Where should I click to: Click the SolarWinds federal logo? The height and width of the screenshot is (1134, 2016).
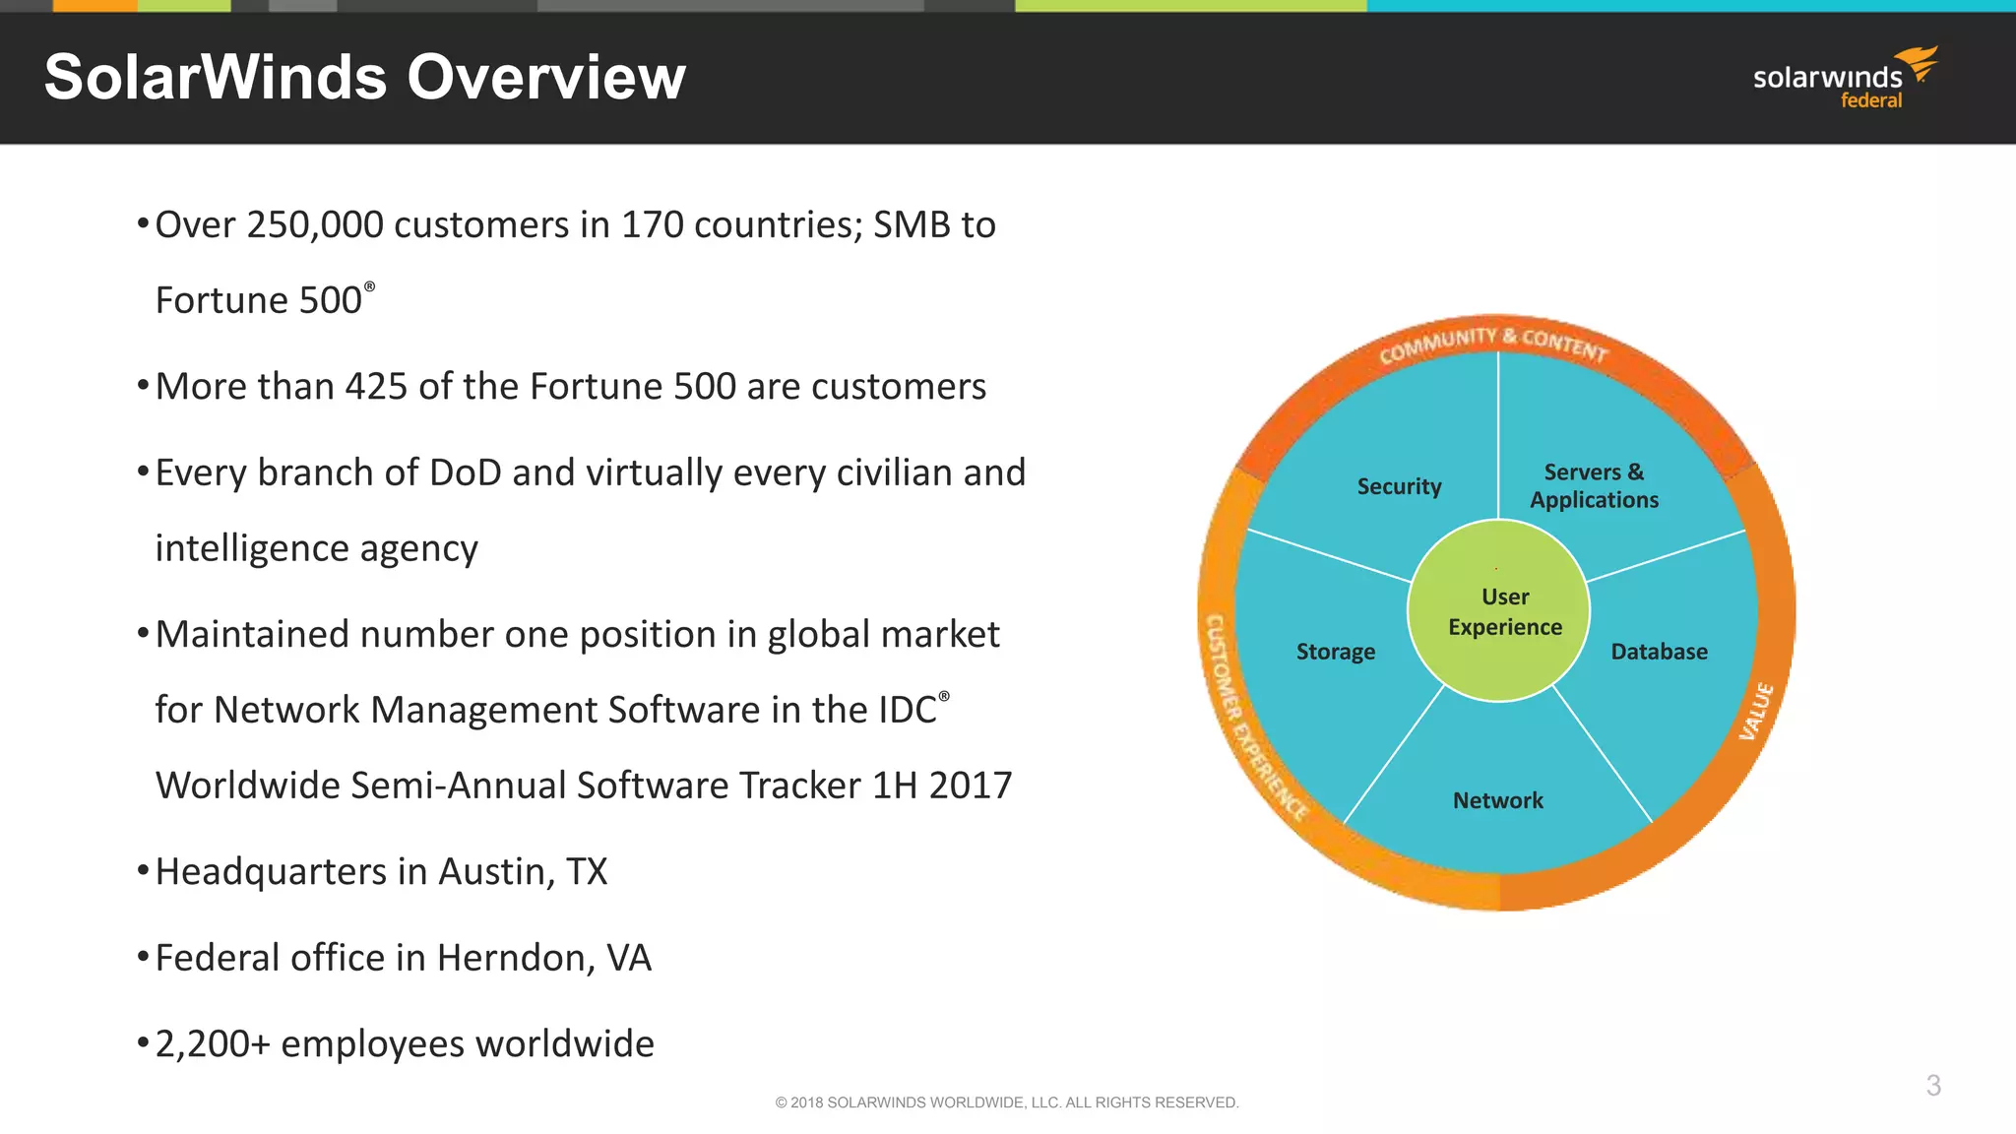[1846, 77]
